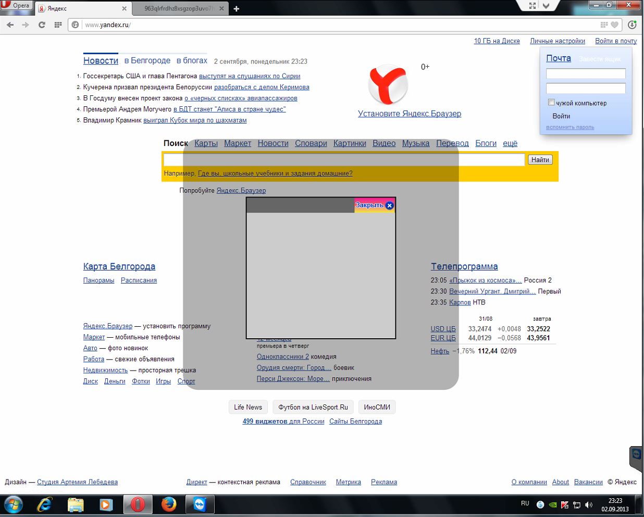Open TeamViewer side panel tab

637,459
